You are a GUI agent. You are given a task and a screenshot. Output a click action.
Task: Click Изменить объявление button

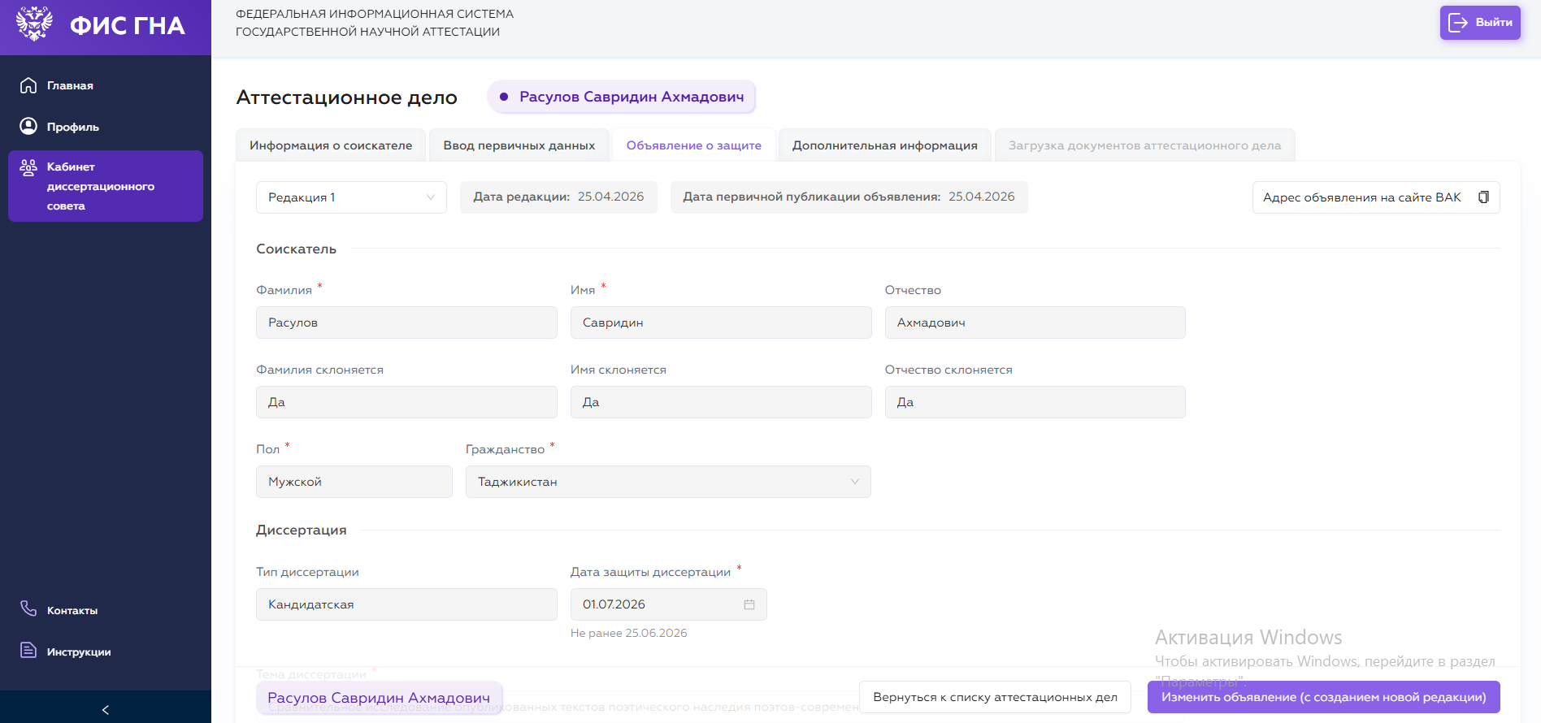click(1324, 697)
